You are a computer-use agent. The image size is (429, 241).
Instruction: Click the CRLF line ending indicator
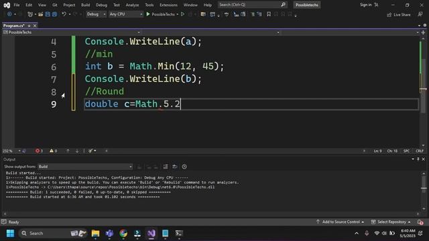420,151
